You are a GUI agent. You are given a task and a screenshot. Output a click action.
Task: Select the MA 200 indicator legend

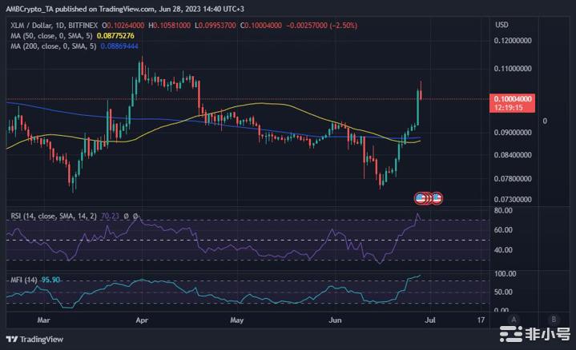51,46
